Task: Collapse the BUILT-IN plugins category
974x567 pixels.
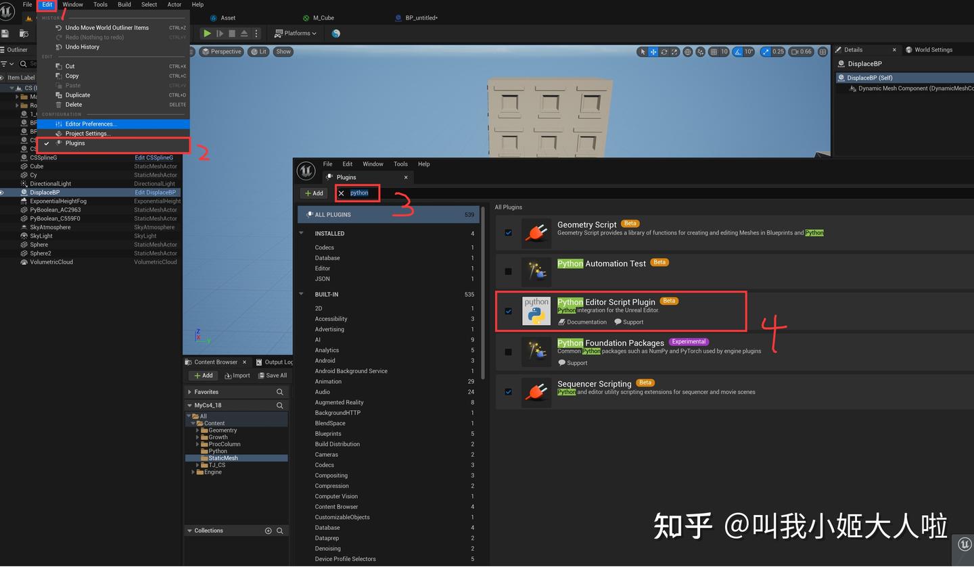Action: [x=302, y=294]
